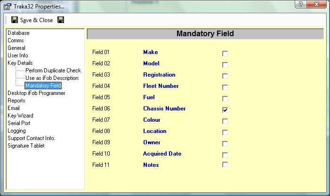This screenshot has height=196, width=330.
Task: Enable the Owner mandatory checkbox
Action: point(225,144)
